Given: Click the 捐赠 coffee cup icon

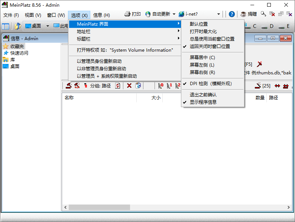Looking at the screenshot, I should pyautogui.click(x=243, y=14).
